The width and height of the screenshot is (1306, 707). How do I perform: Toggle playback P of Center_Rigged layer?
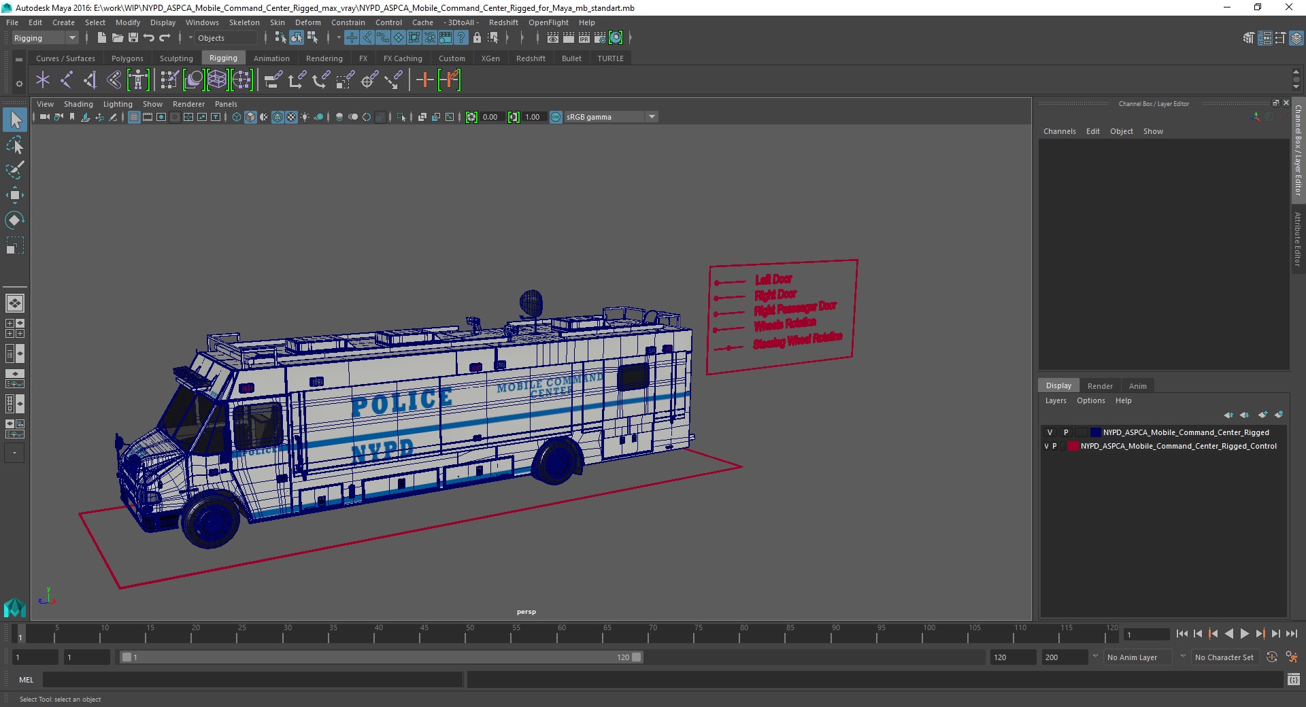pyautogui.click(x=1066, y=432)
